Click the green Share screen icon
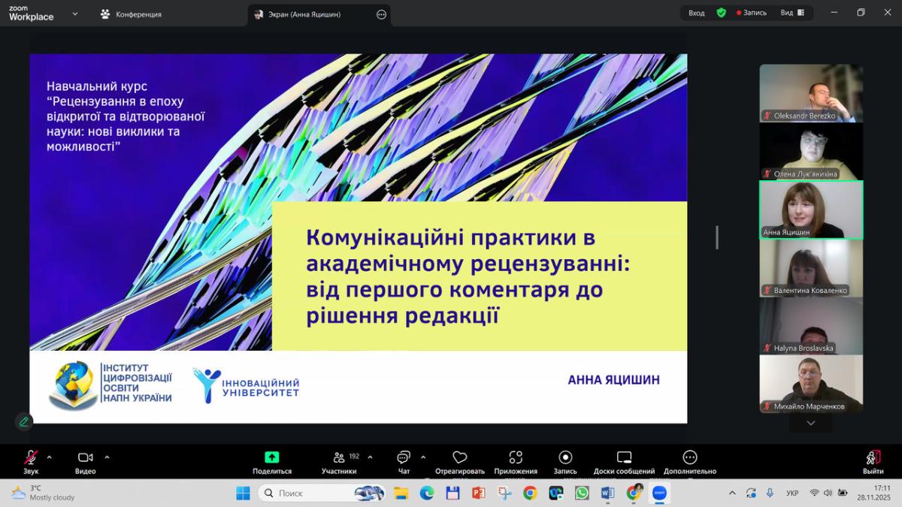The width and height of the screenshot is (902, 507). tap(271, 457)
